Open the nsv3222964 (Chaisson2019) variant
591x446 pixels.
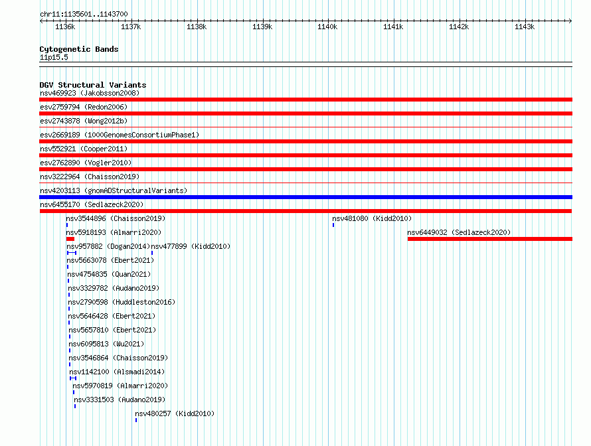pyautogui.click(x=90, y=177)
